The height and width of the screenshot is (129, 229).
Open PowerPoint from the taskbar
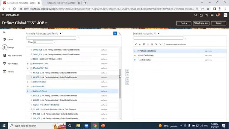103,126
